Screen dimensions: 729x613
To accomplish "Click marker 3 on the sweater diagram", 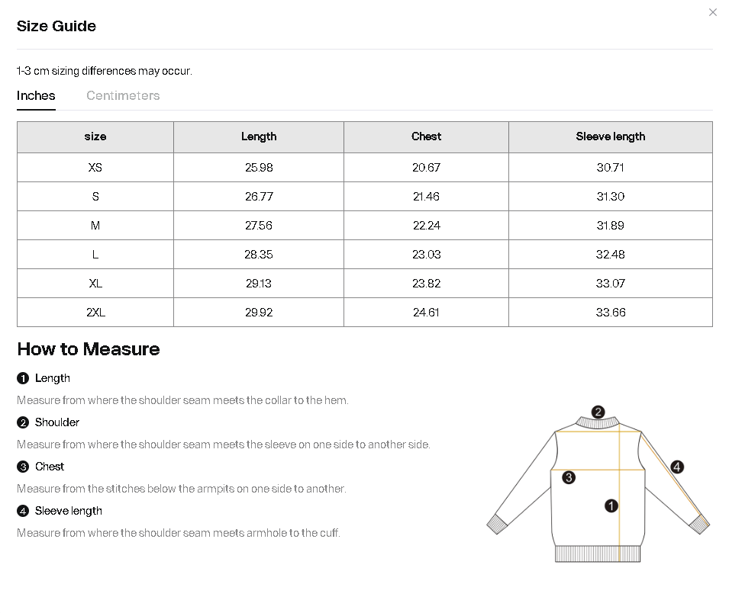I will [569, 478].
